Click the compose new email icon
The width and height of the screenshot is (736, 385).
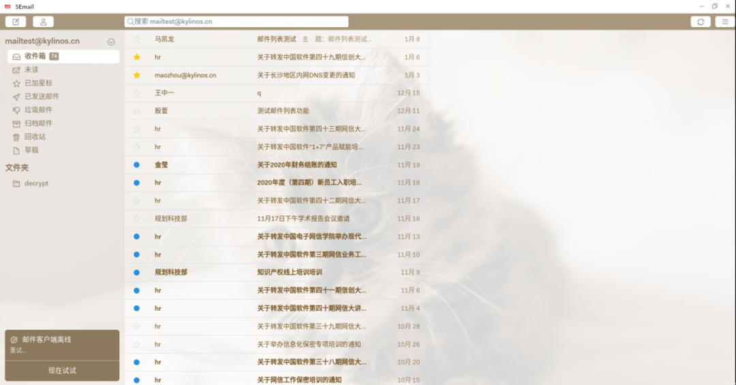pos(16,22)
